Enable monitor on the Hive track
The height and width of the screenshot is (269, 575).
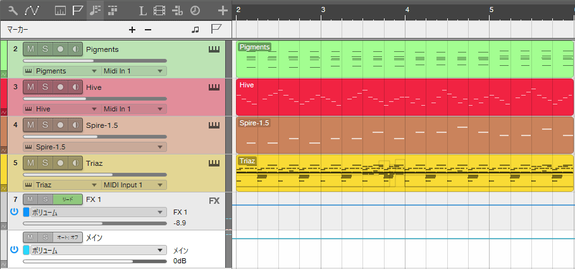pyautogui.click(x=75, y=87)
